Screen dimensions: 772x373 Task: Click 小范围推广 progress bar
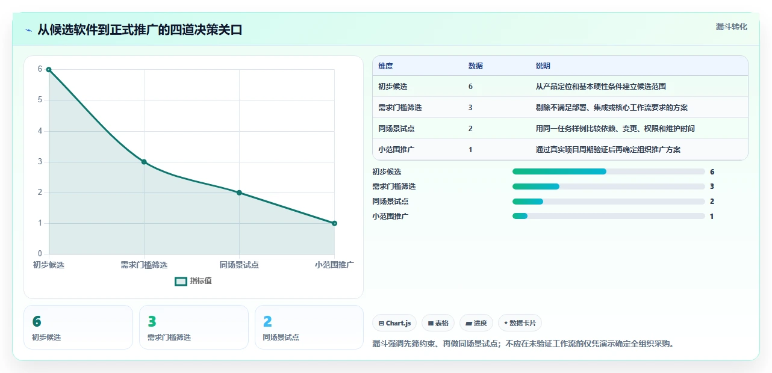(608, 216)
